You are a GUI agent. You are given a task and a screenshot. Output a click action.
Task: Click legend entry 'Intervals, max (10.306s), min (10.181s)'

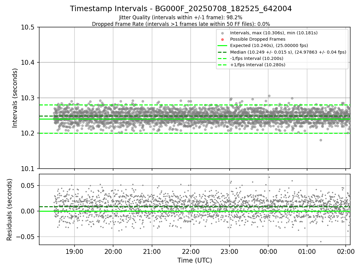[274, 33]
